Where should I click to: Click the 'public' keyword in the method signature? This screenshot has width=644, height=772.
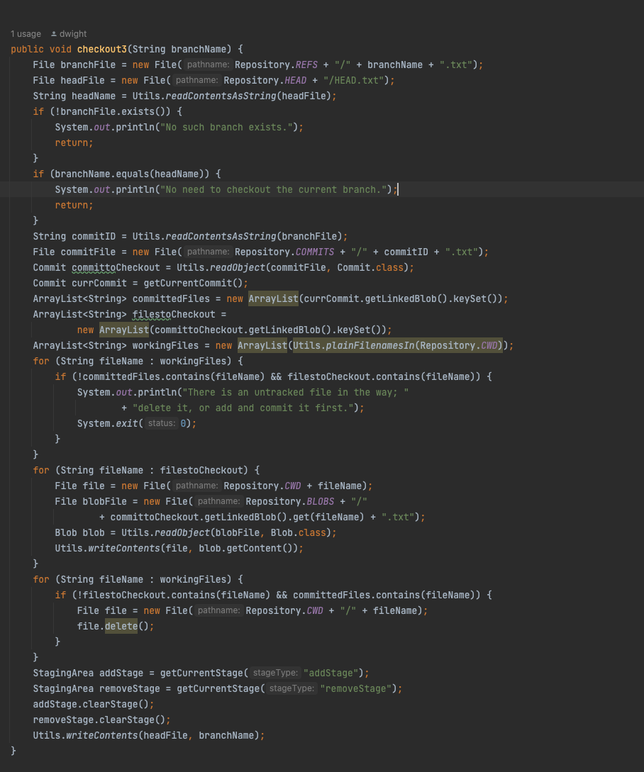(x=27, y=49)
